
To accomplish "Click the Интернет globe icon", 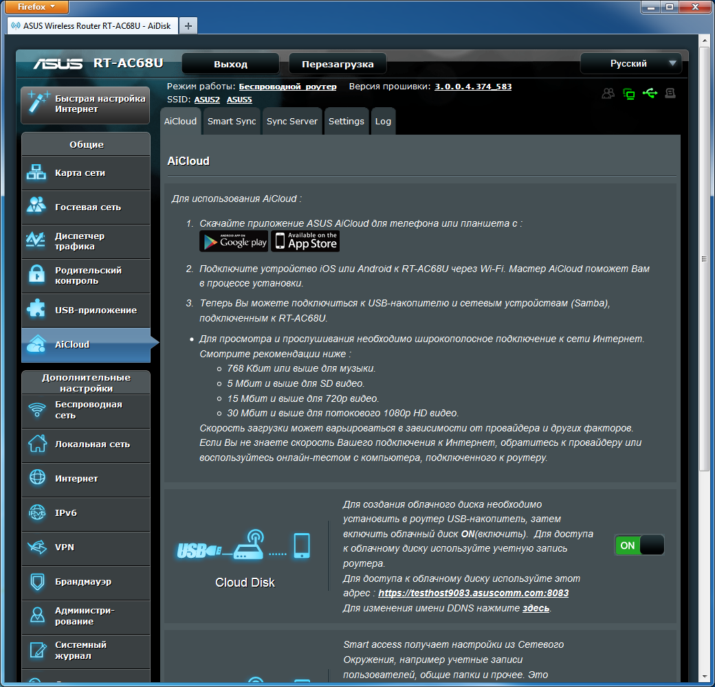I will pyautogui.click(x=37, y=477).
